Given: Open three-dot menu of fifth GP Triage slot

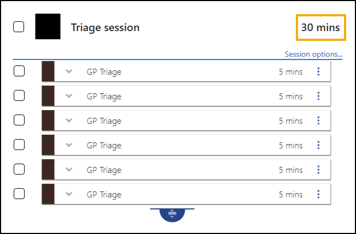Looking at the screenshot, I should 318,170.
